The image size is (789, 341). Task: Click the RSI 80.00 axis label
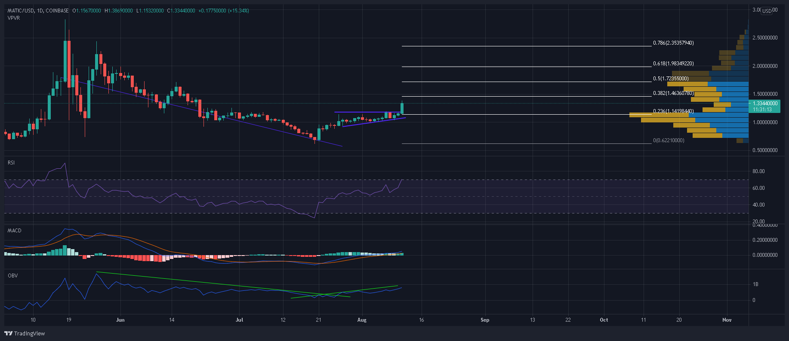[x=758, y=171]
